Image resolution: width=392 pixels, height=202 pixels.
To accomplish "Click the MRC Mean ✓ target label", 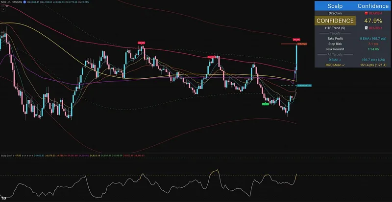I will [335, 65].
